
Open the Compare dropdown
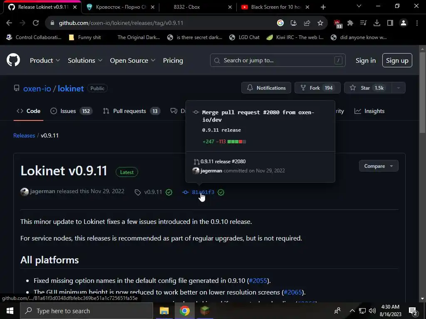tap(379, 166)
